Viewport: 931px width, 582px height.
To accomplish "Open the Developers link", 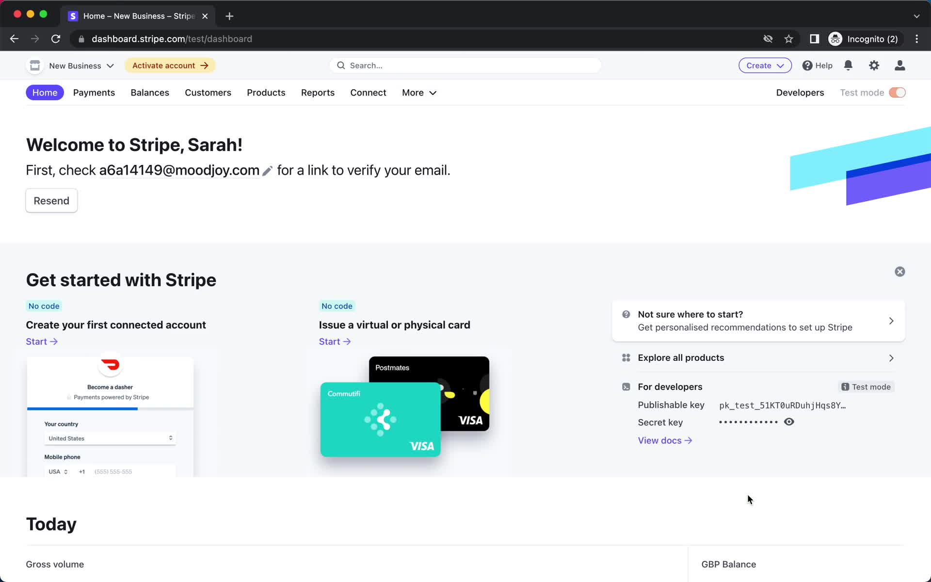I will (x=800, y=93).
